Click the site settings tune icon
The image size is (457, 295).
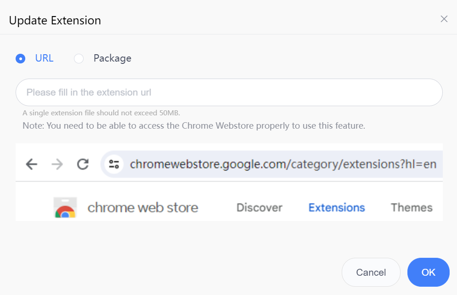114,164
